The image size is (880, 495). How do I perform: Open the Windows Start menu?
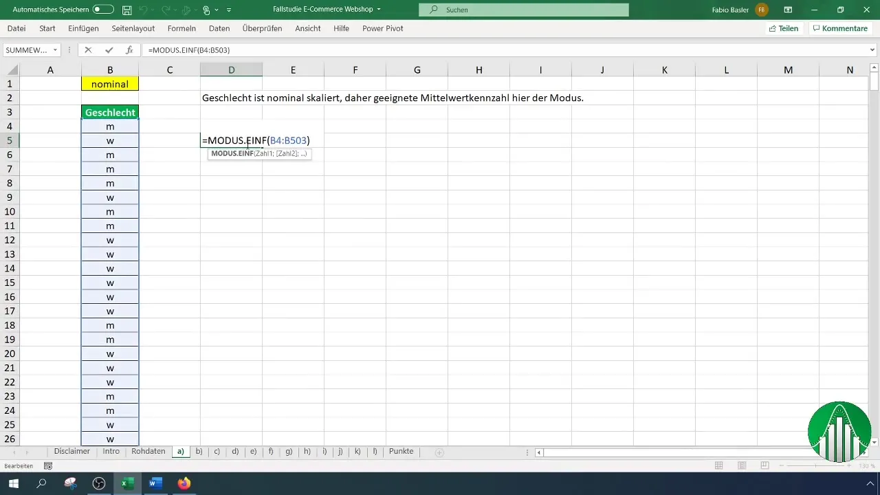(13, 484)
